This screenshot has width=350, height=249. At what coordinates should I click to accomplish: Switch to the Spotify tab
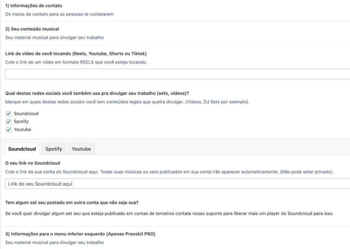tap(54, 149)
